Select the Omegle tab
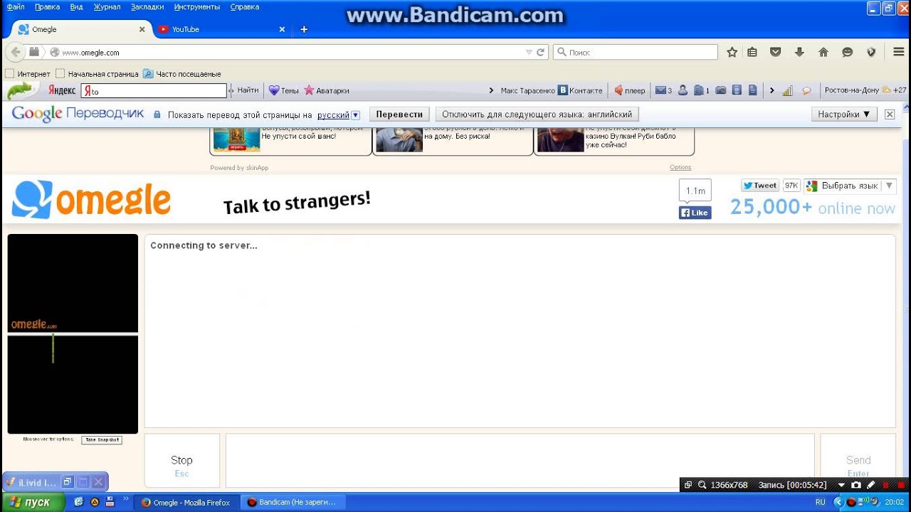The width and height of the screenshot is (911, 512). [x=80, y=29]
